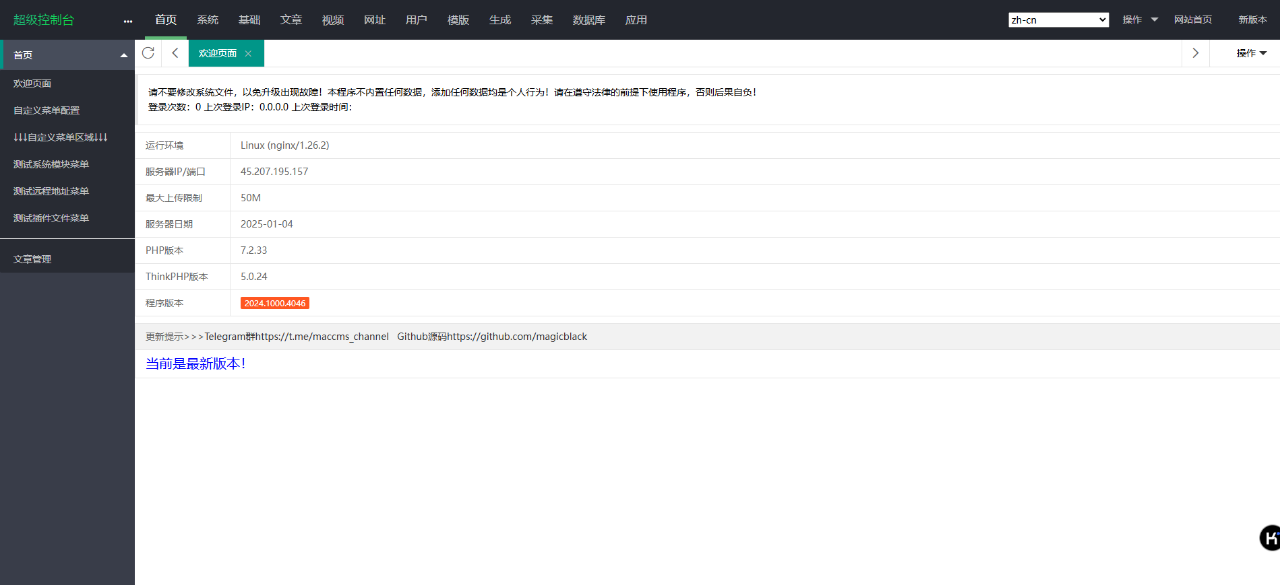This screenshot has height=585, width=1280.
Task: Open 文章管理 sidebar section
Action: click(32, 259)
